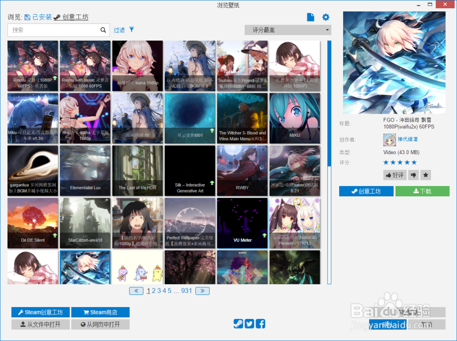Open the sort dropdown 评分最高

pos(287,30)
